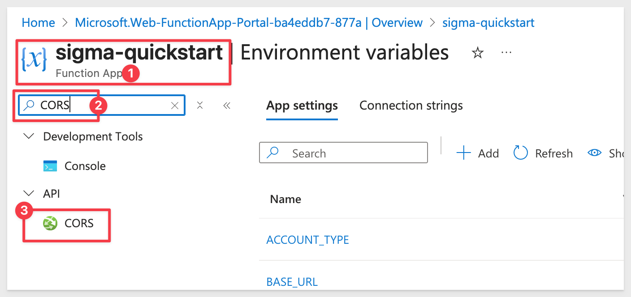The image size is (631, 297).
Task: Open the Microsoft.Web-FunctionApp-Portal Overview breadcrumb
Action: (x=249, y=23)
